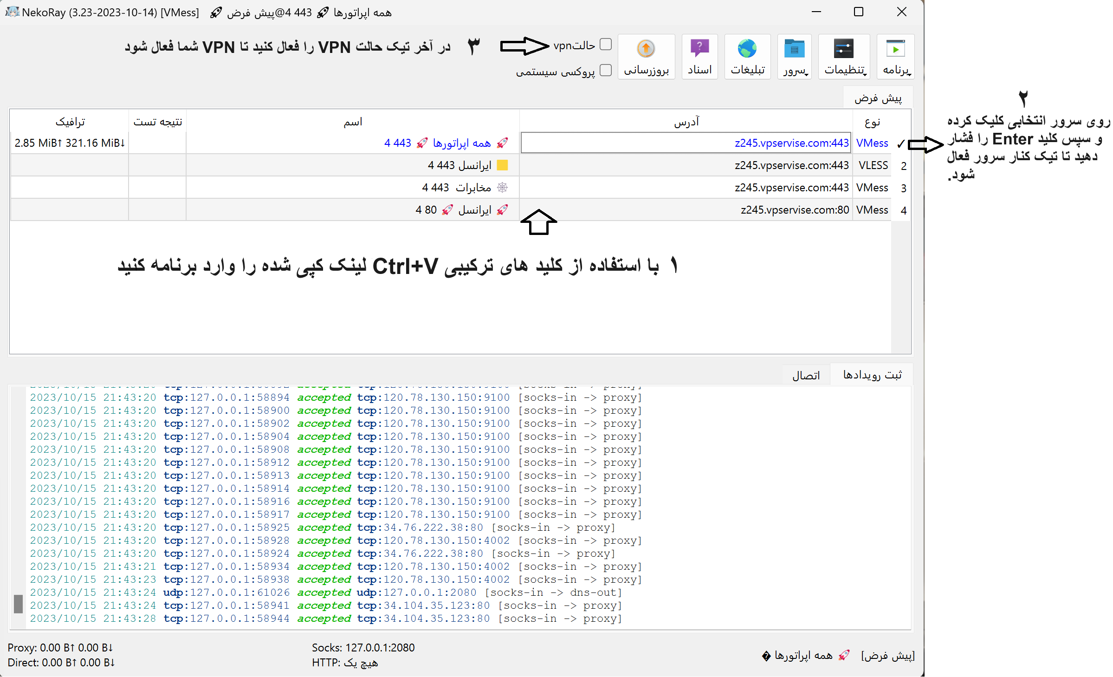Image resolution: width=1113 pixels, height=677 pixels.
Task: Open the Ads (تبلیغات) globe icon
Action: 747,49
